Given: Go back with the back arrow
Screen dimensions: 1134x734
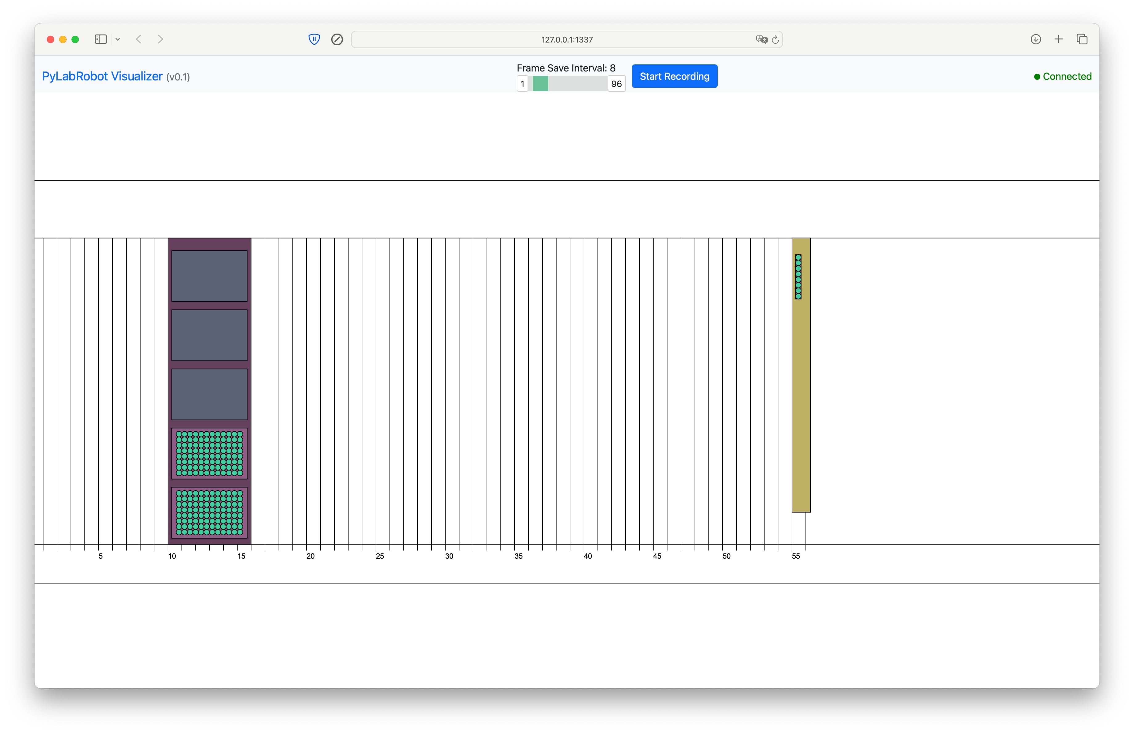Looking at the screenshot, I should [139, 39].
